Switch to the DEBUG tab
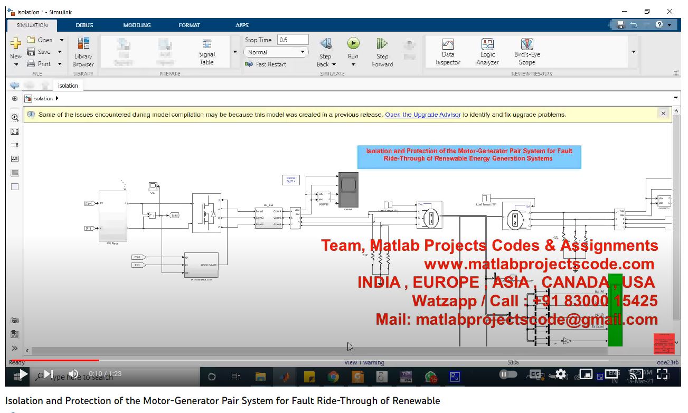 click(x=84, y=25)
